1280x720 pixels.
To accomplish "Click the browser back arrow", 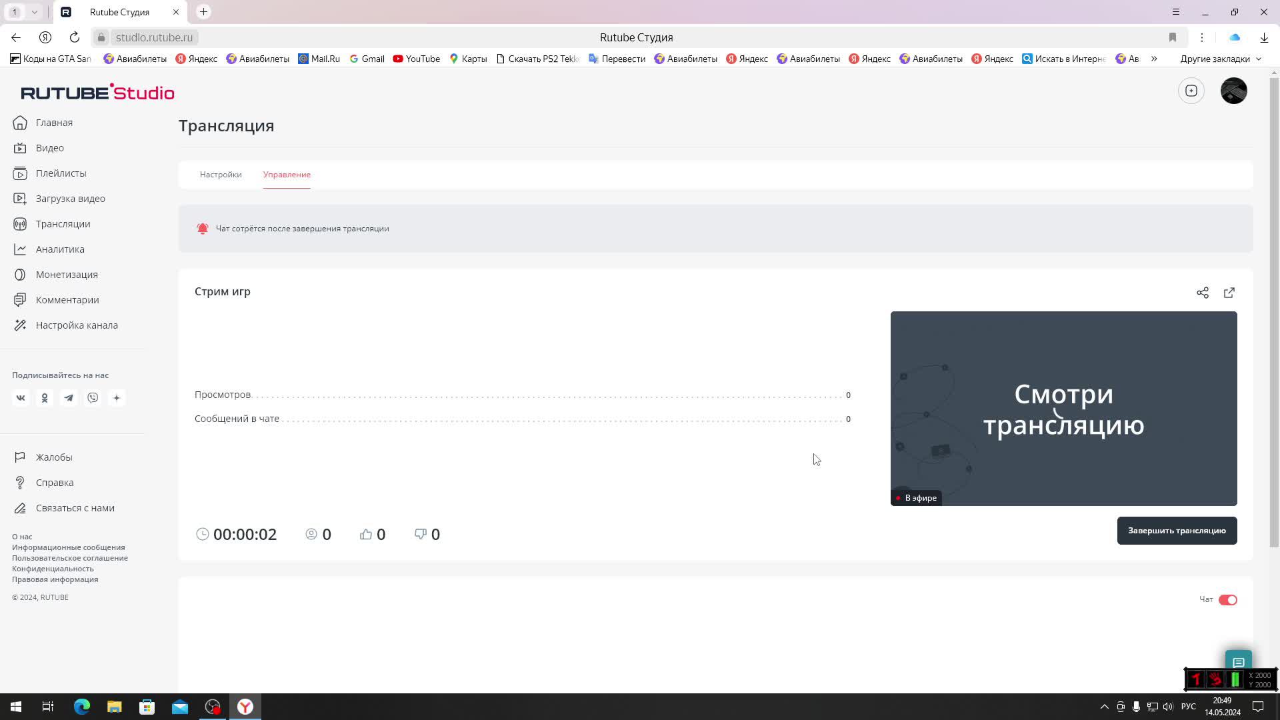I will coord(16,37).
